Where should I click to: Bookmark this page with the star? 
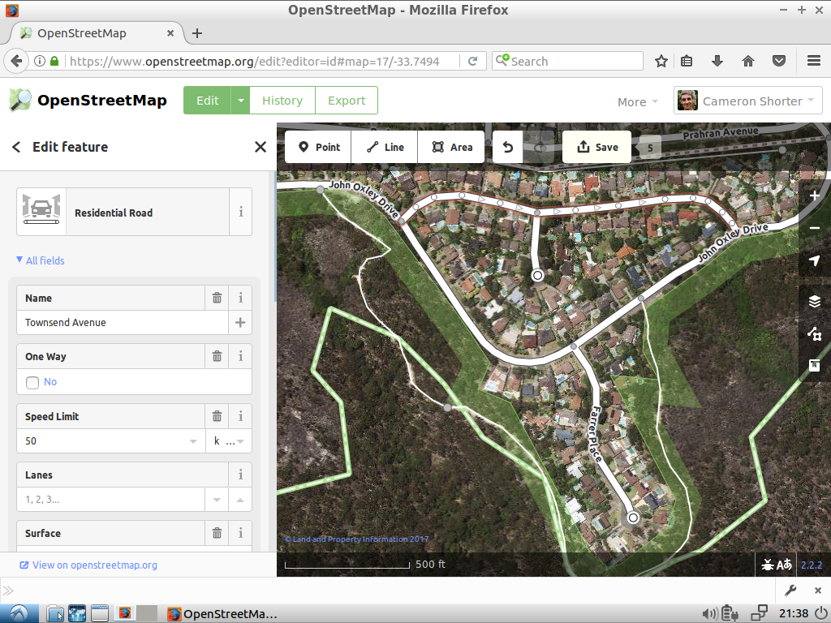click(661, 61)
